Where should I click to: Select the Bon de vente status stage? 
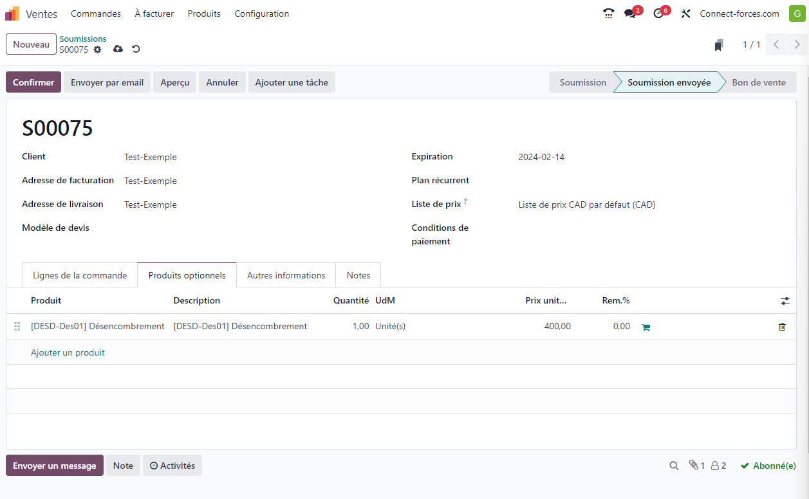point(758,82)
